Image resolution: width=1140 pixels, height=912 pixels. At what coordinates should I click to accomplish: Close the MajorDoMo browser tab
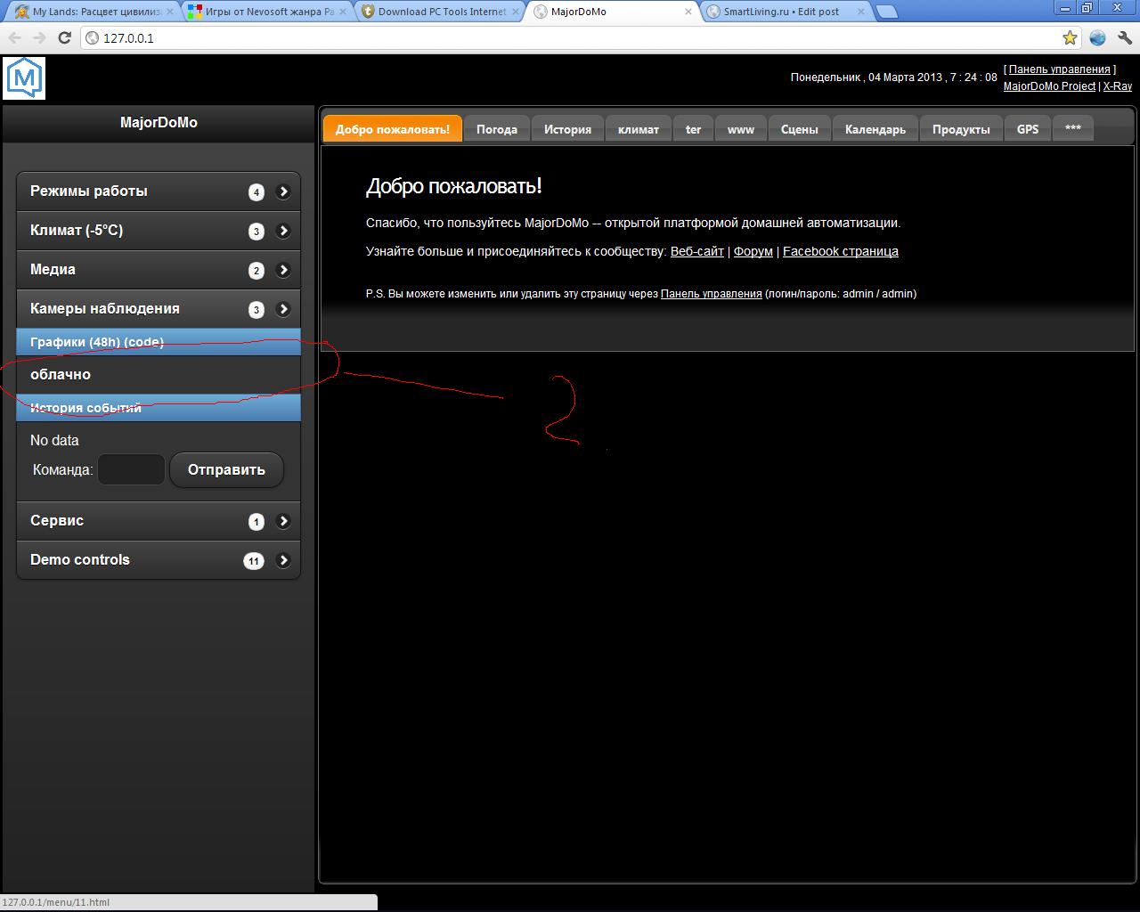688,12
